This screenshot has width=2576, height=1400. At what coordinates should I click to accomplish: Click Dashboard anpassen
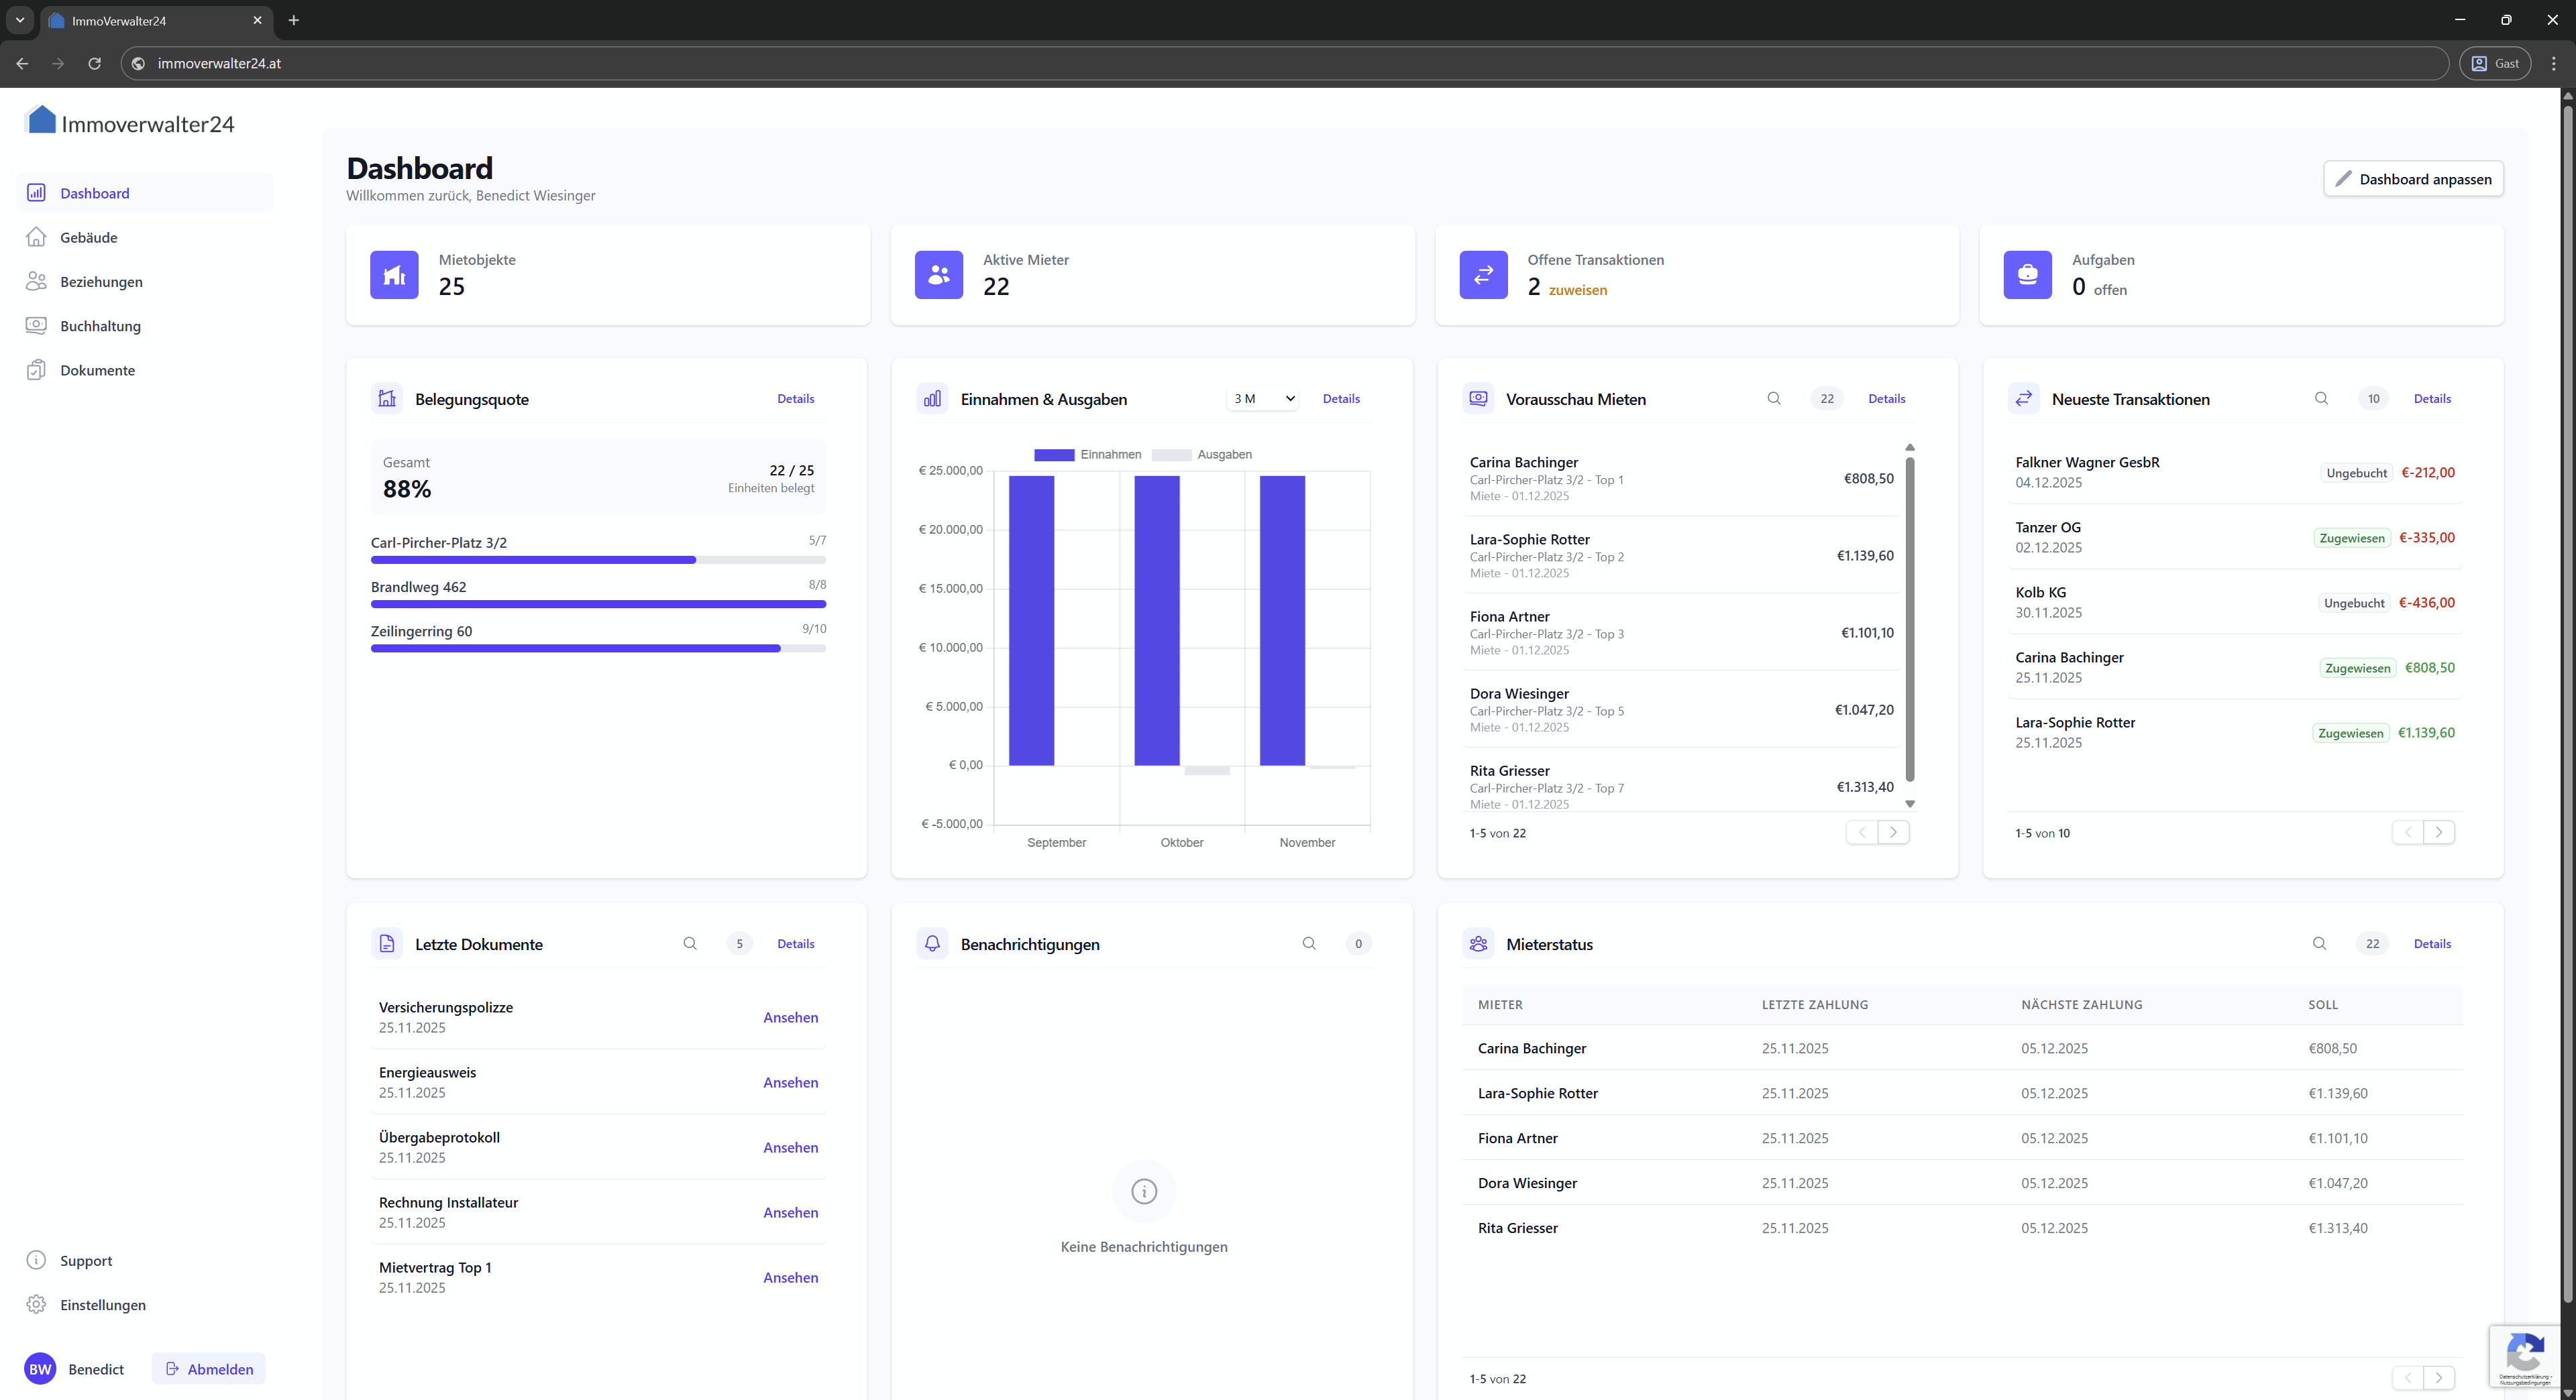click(x=2413, y=179)
